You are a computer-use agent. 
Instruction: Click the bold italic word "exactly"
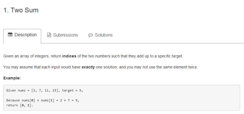pos(88,67)
